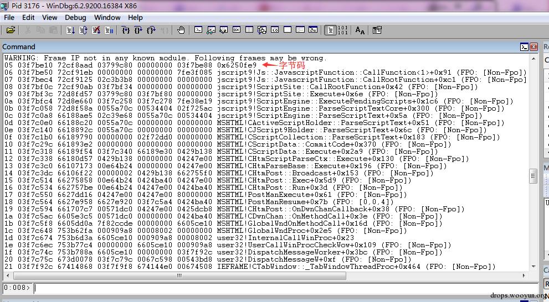Screen dimensions: 549x302
Task: Open the Command window from the toolbar
Action: click(x=198, y=30)
